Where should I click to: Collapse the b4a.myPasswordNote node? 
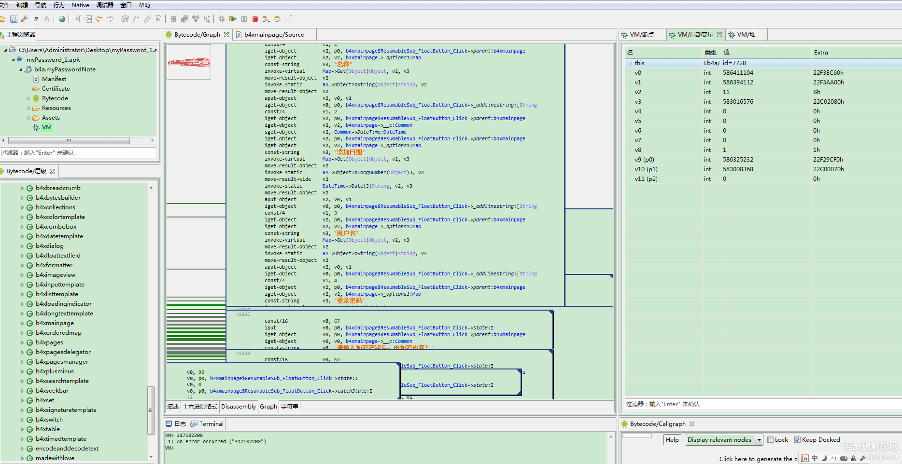point(21,69)
